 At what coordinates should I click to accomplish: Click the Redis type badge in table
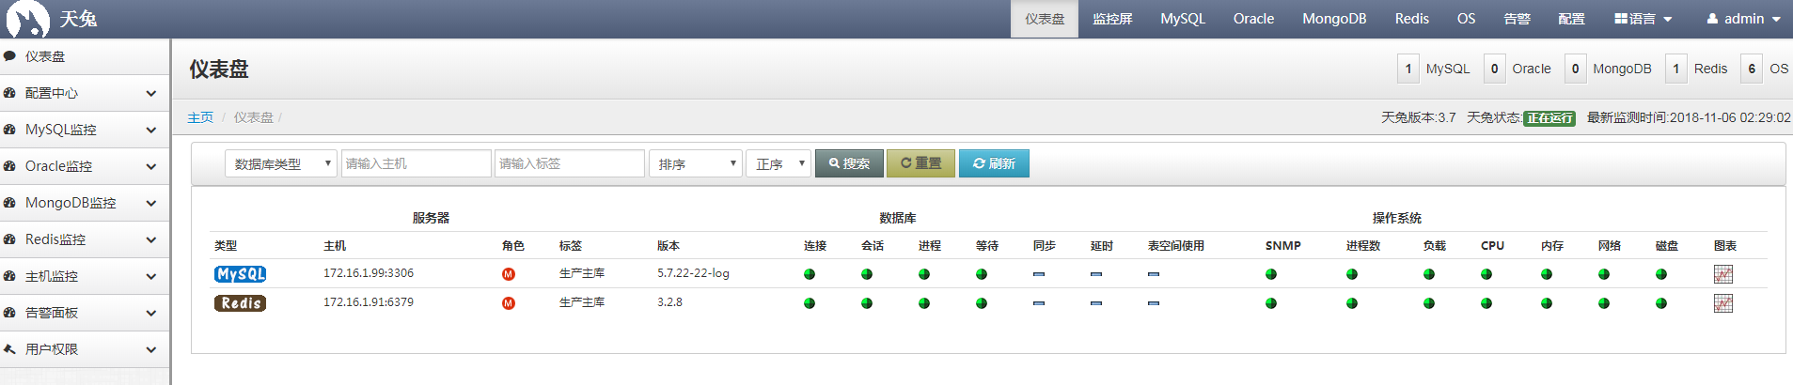tap(241, 303)
